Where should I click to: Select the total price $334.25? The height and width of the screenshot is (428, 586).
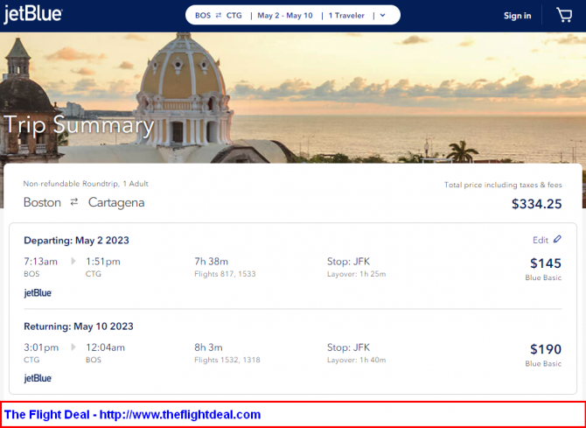coord(537,204)
